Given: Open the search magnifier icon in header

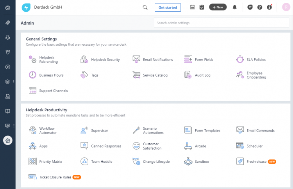Looking at the screenshot, I should click(x=145, y=7).
